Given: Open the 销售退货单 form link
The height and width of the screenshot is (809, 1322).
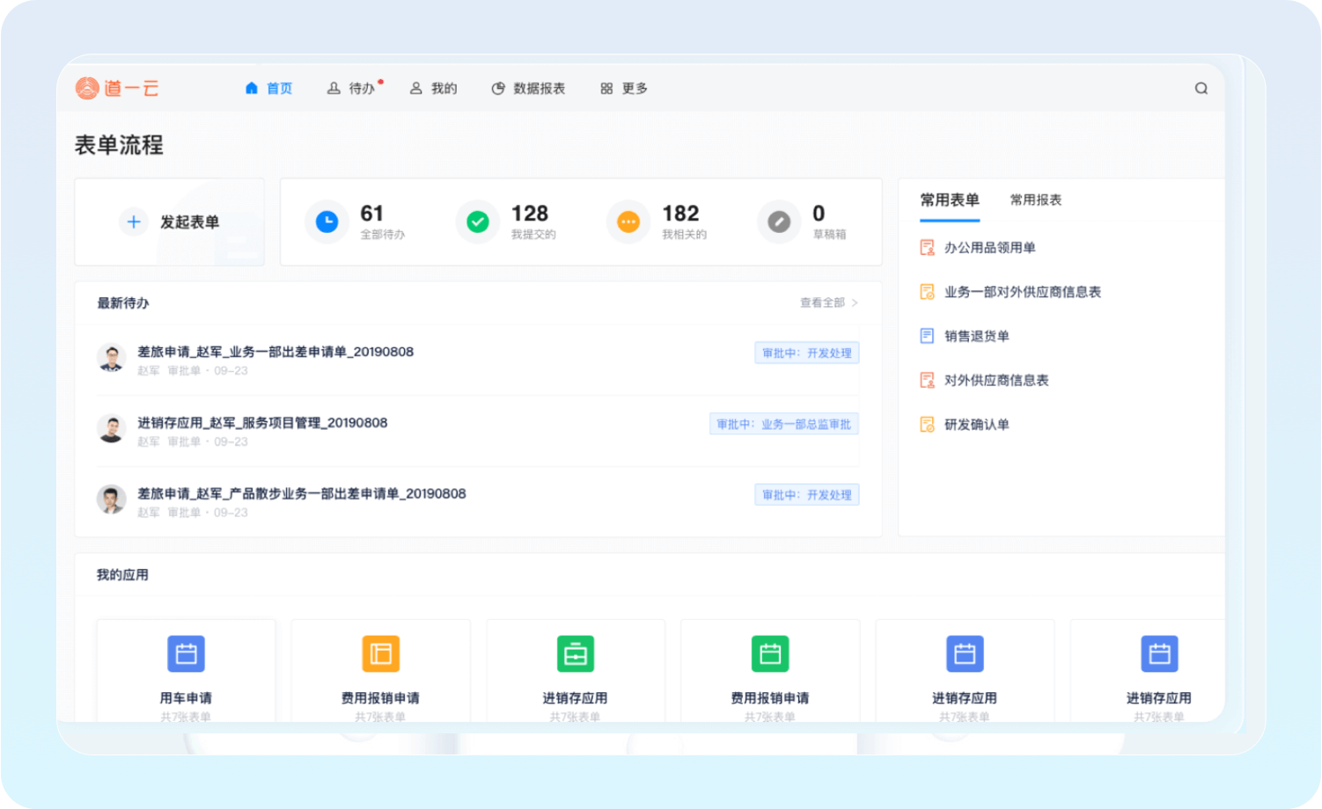Looking at the screenshot, I should click(976, 336).
